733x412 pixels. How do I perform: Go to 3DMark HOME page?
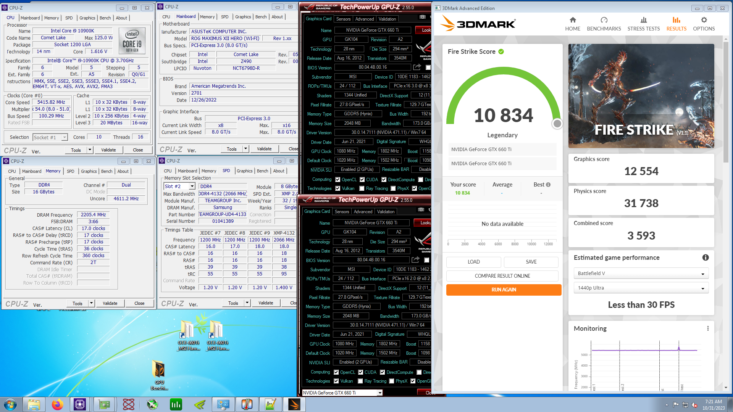click(x=573, y=24)
